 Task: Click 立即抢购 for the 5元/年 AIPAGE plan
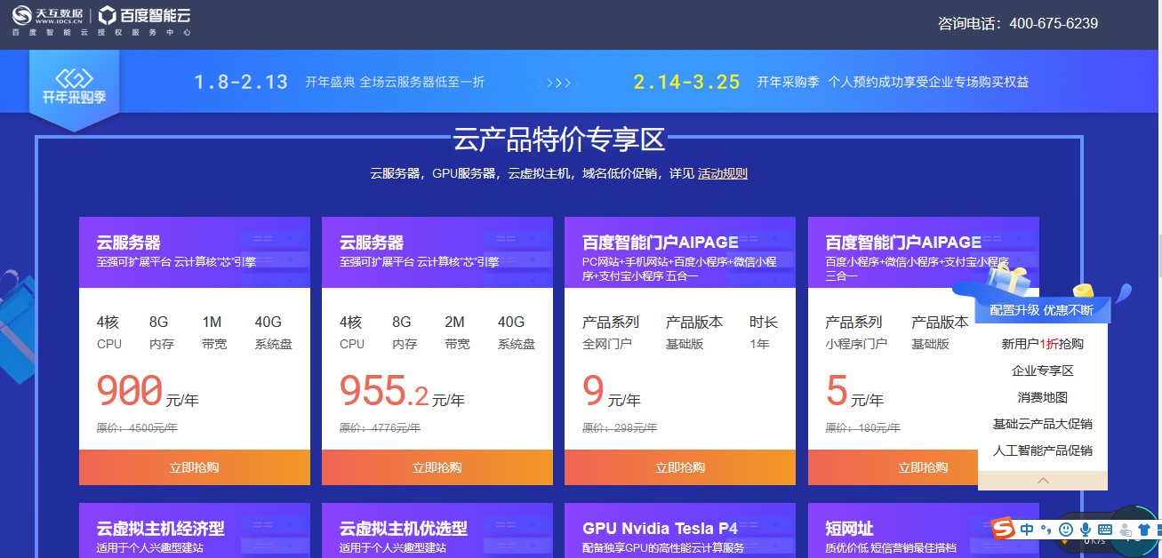point(923,467)
